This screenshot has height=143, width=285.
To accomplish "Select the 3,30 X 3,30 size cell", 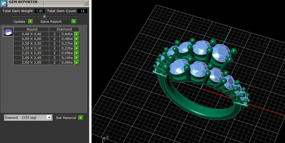I will pyautogui.click(x=31, y=43).
